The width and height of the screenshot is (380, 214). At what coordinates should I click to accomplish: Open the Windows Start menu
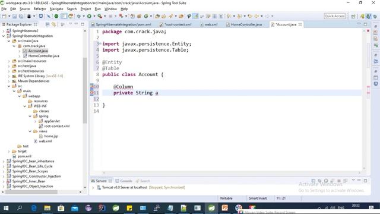point(6,208)
